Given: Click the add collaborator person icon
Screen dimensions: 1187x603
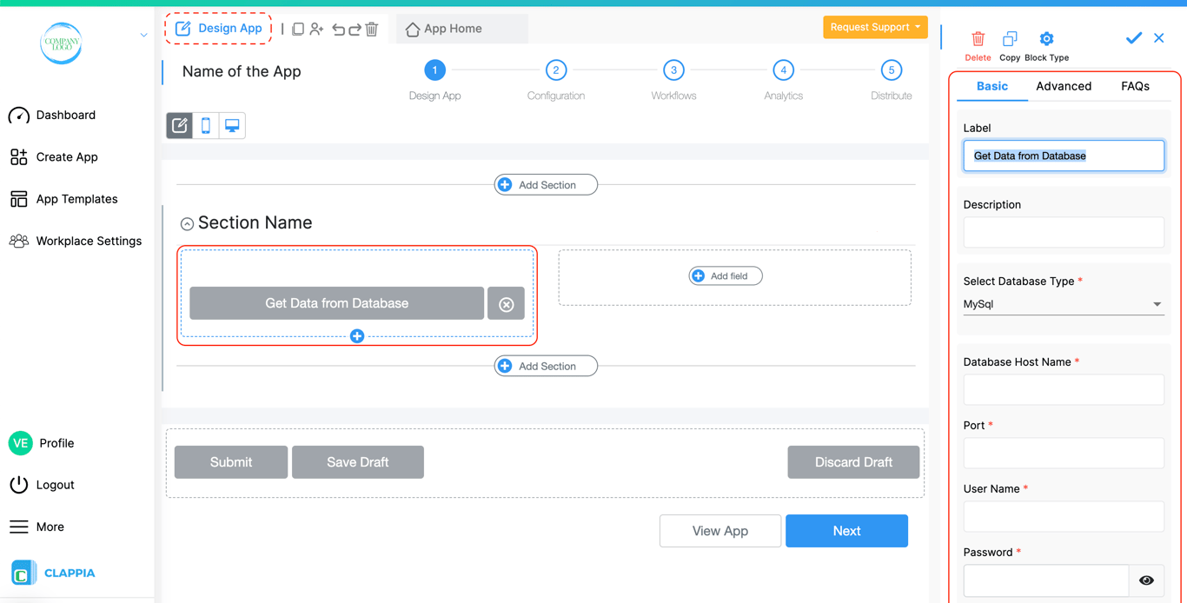Looking at the screenshot, I should coord(316,30).
